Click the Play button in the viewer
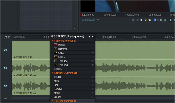This screenshot has width=175, height=103. 141,20
